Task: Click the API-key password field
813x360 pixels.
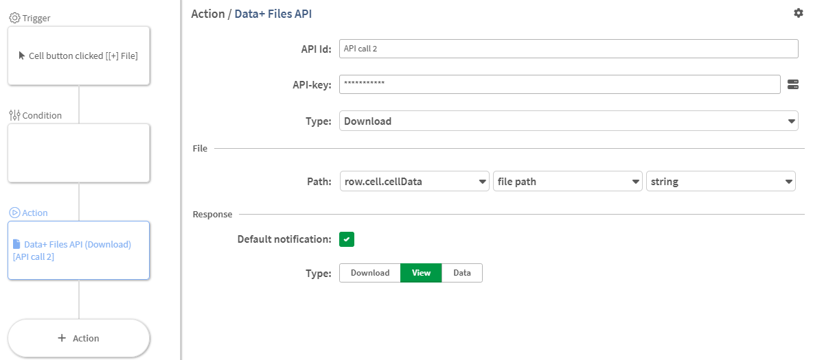Action: point(559,84)
